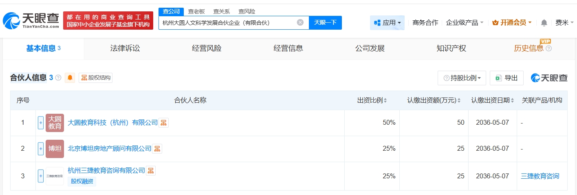Sort table by 认缴出资日期 column

pyautogui.click(x=512, y=100)
